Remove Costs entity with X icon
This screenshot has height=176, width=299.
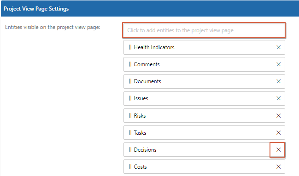pyautogui.click(x=278, y=167)
